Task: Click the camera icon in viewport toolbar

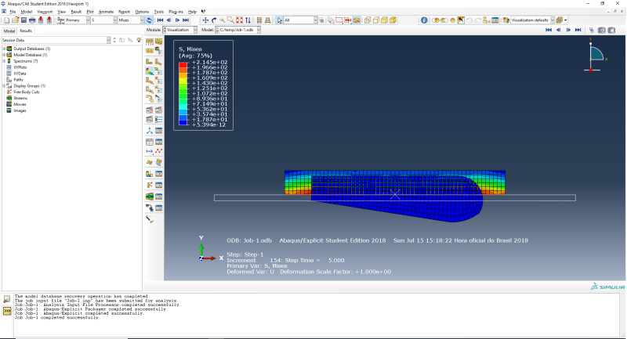Action: pos(611,30)
